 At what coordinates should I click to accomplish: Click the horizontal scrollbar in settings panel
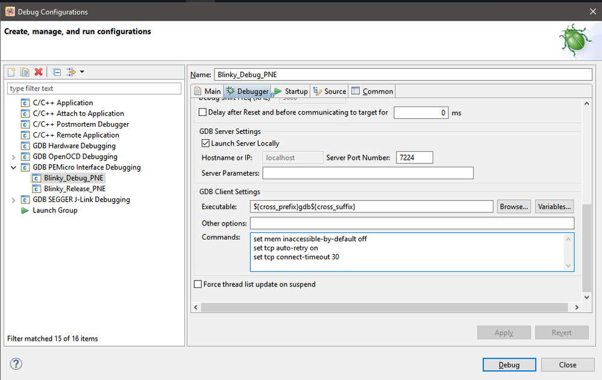(x=386, y=308)
